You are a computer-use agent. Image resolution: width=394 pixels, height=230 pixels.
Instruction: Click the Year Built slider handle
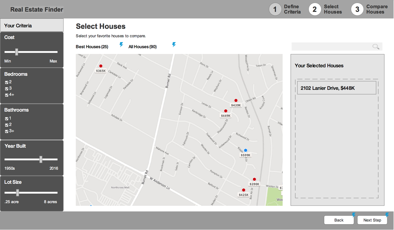[41, 159]
